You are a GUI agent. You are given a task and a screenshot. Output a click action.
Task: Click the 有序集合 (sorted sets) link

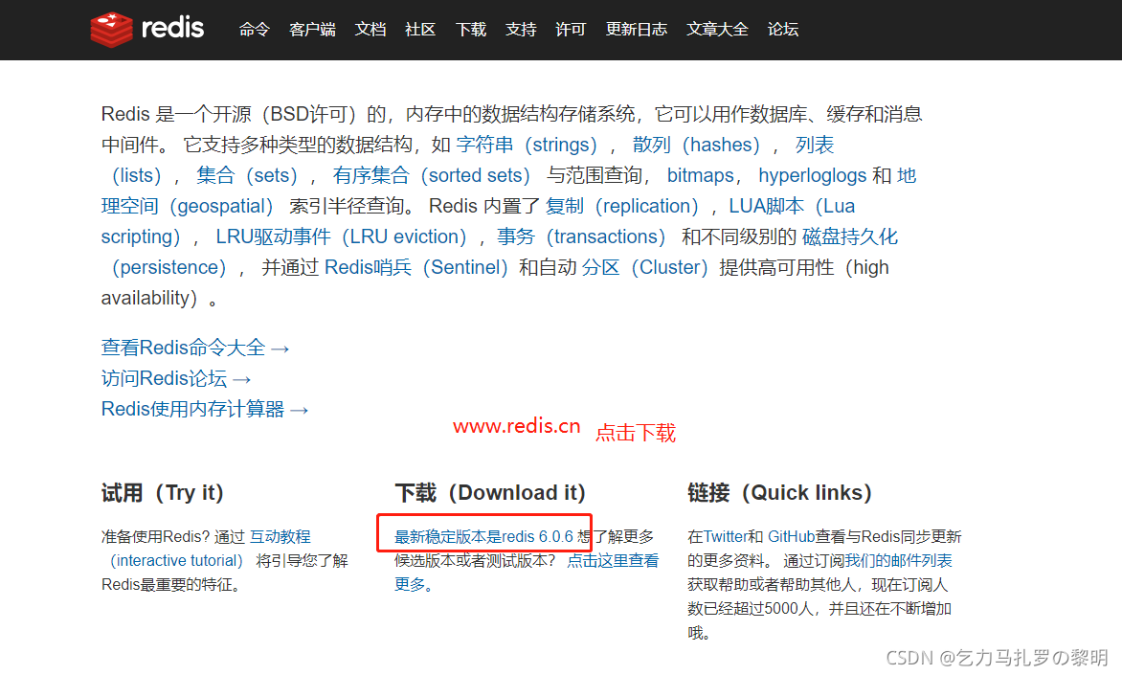pyautogui.click(x=432, y=175)
